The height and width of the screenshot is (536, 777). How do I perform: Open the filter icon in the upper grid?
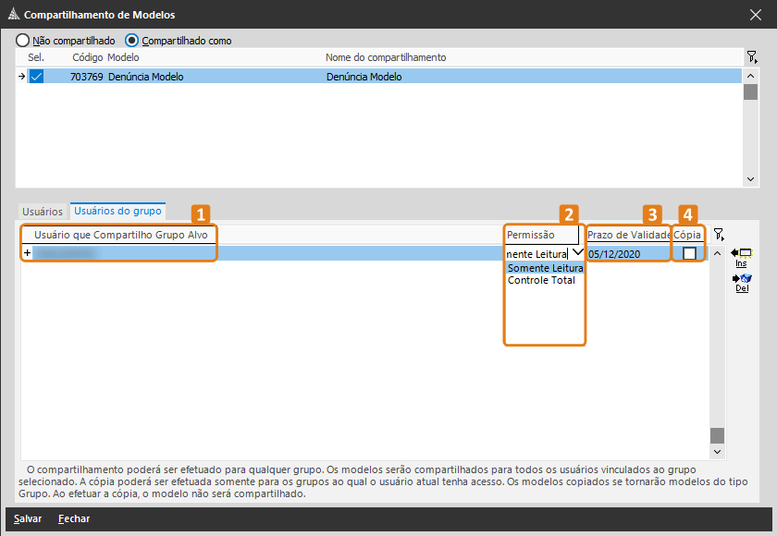[x=752, y=57]
